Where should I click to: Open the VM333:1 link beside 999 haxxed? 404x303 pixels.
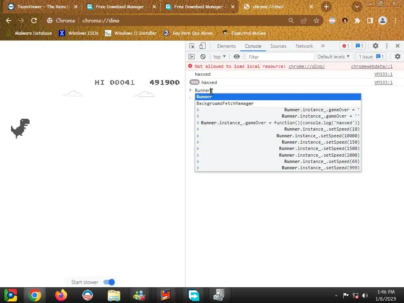pyautogui.click(x=383, y=82)
